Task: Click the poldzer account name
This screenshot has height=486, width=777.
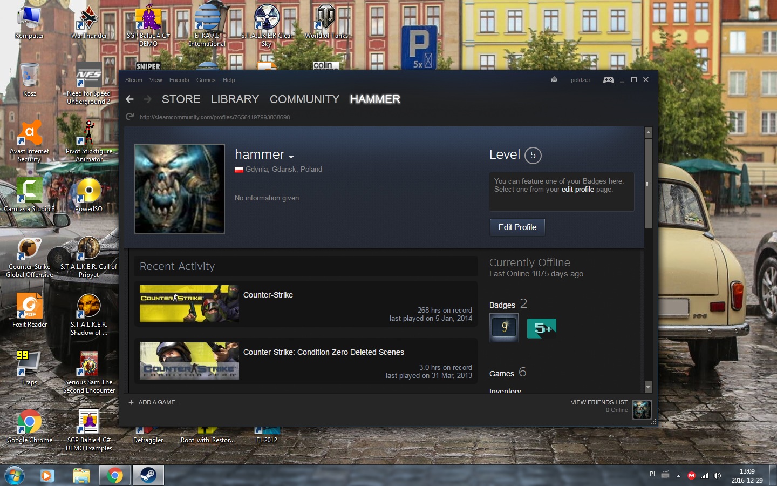Action: coord(580,80)
